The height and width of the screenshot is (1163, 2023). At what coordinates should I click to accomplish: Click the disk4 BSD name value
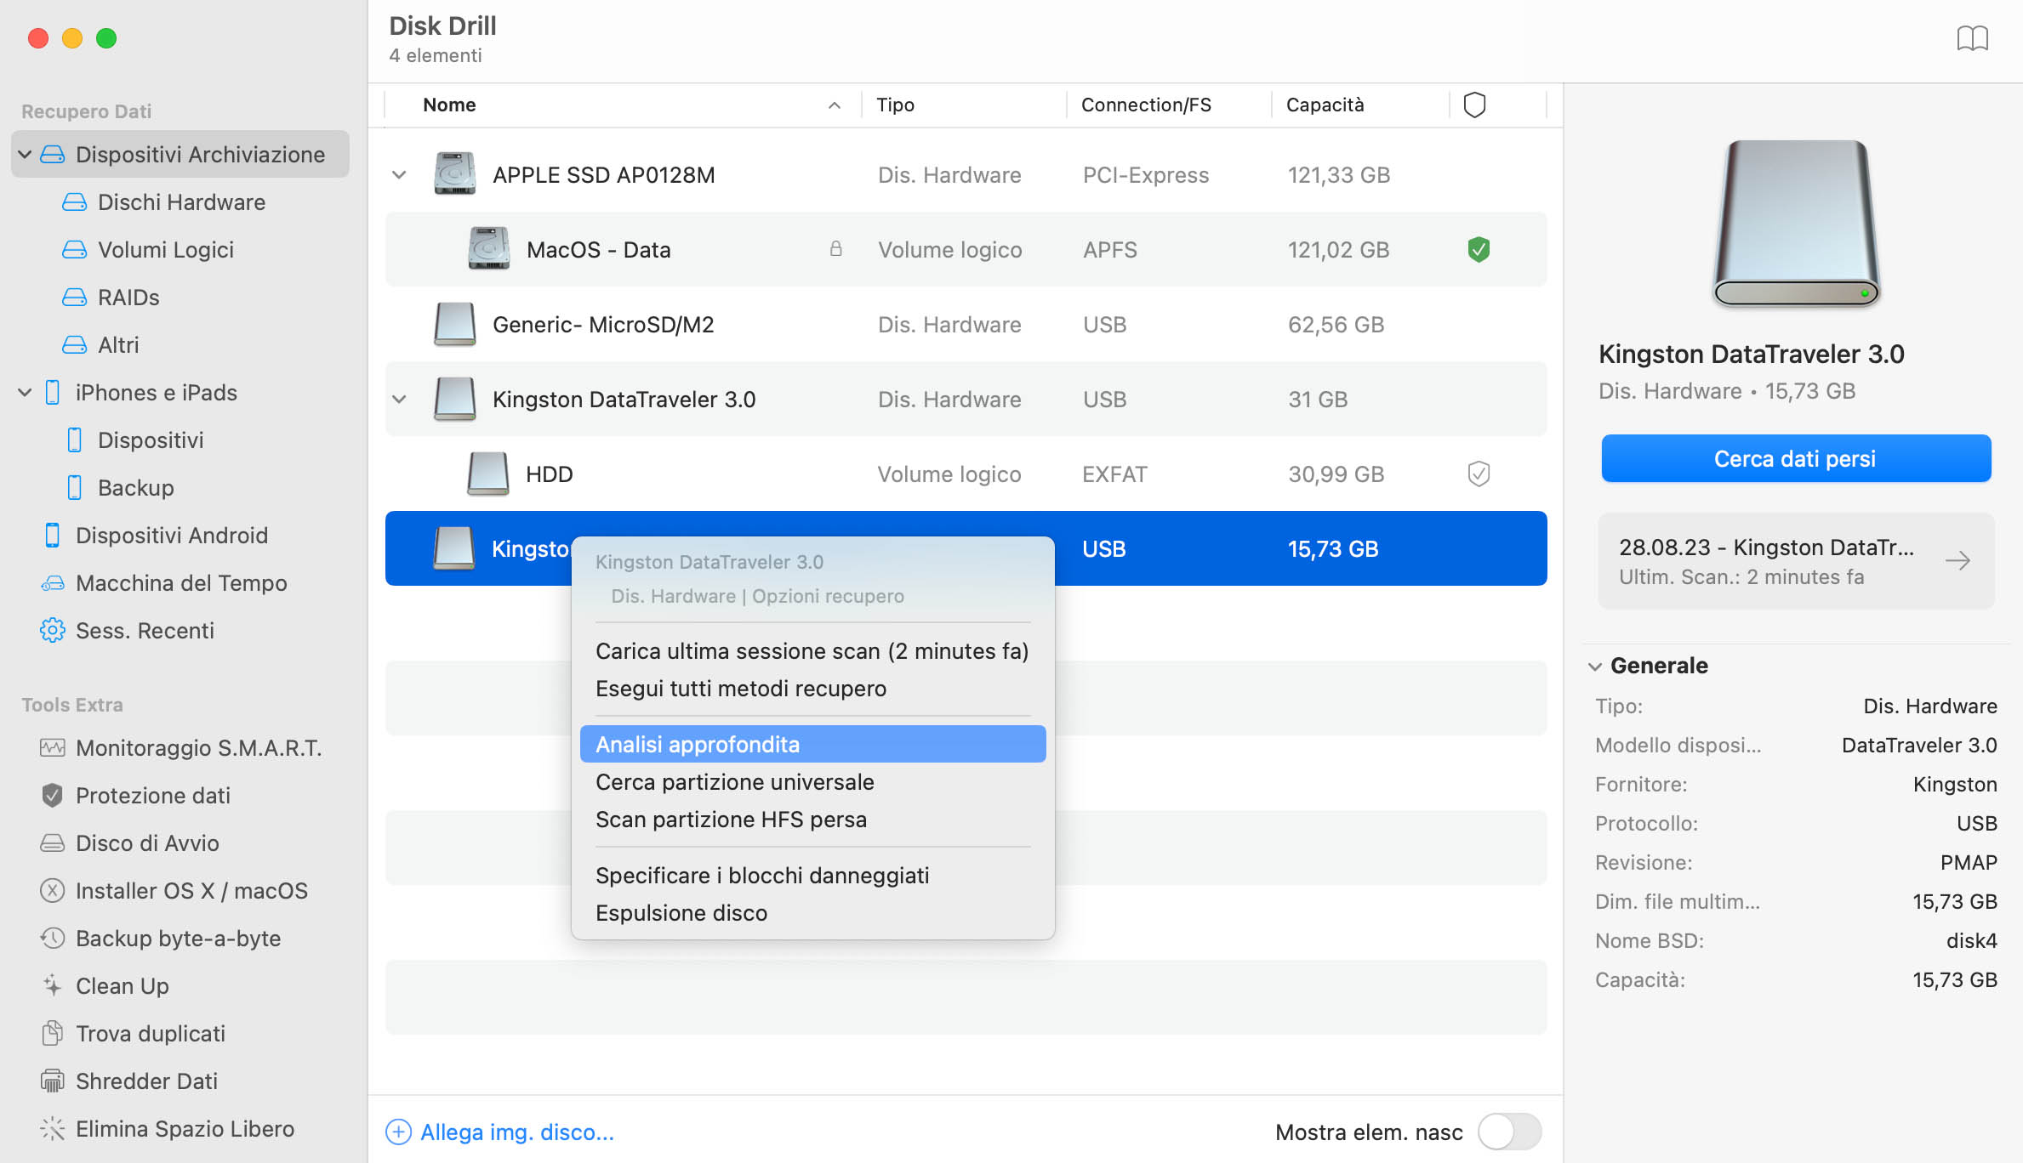(1971, 941)
